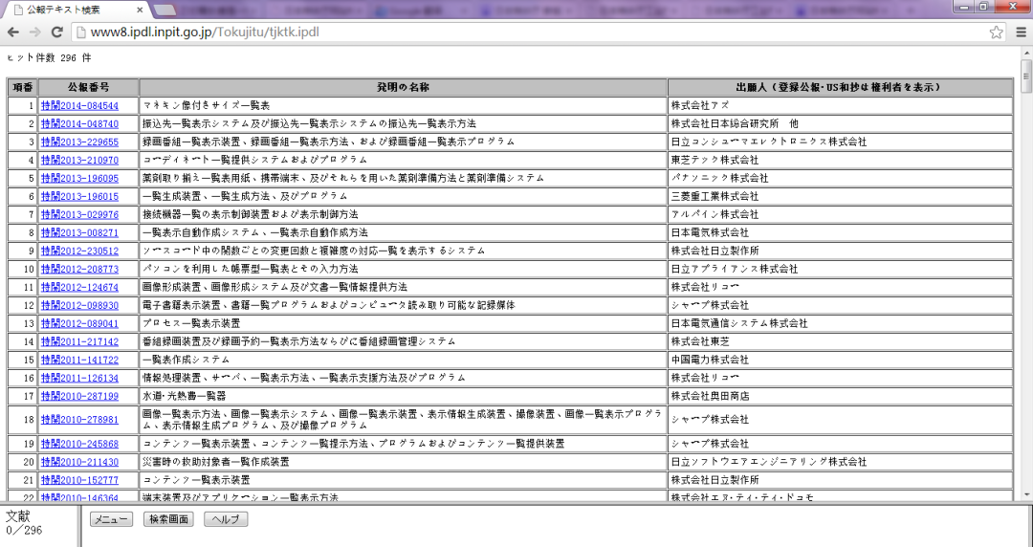Open patent link 特開2010-211430

click(x=79, y=462)
